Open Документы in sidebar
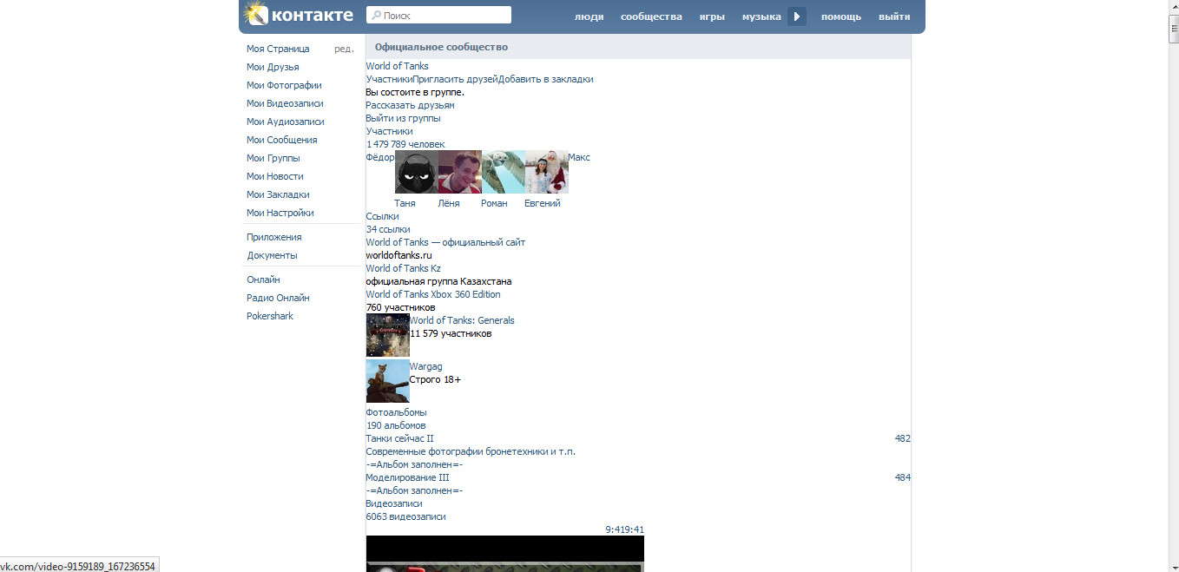Viewport: 1179px width, 572px height. click(272, 255)
